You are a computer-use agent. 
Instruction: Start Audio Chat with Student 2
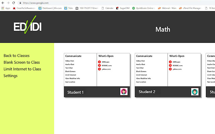pyautogui.click(x=140, y=64)
